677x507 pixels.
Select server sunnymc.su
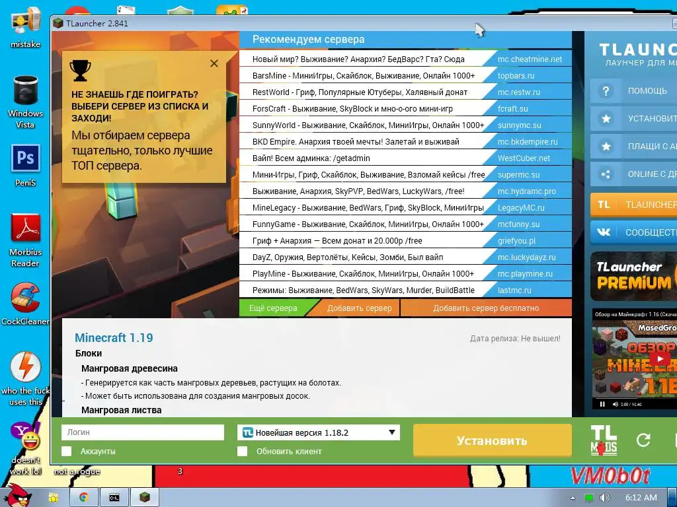pos(520,125)
